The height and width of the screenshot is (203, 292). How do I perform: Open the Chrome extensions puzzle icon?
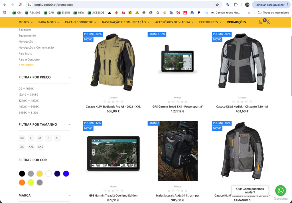[236, 5]
